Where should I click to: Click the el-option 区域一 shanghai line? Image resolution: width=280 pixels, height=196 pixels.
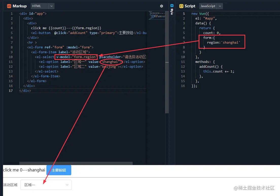click(x=92, y=62)
